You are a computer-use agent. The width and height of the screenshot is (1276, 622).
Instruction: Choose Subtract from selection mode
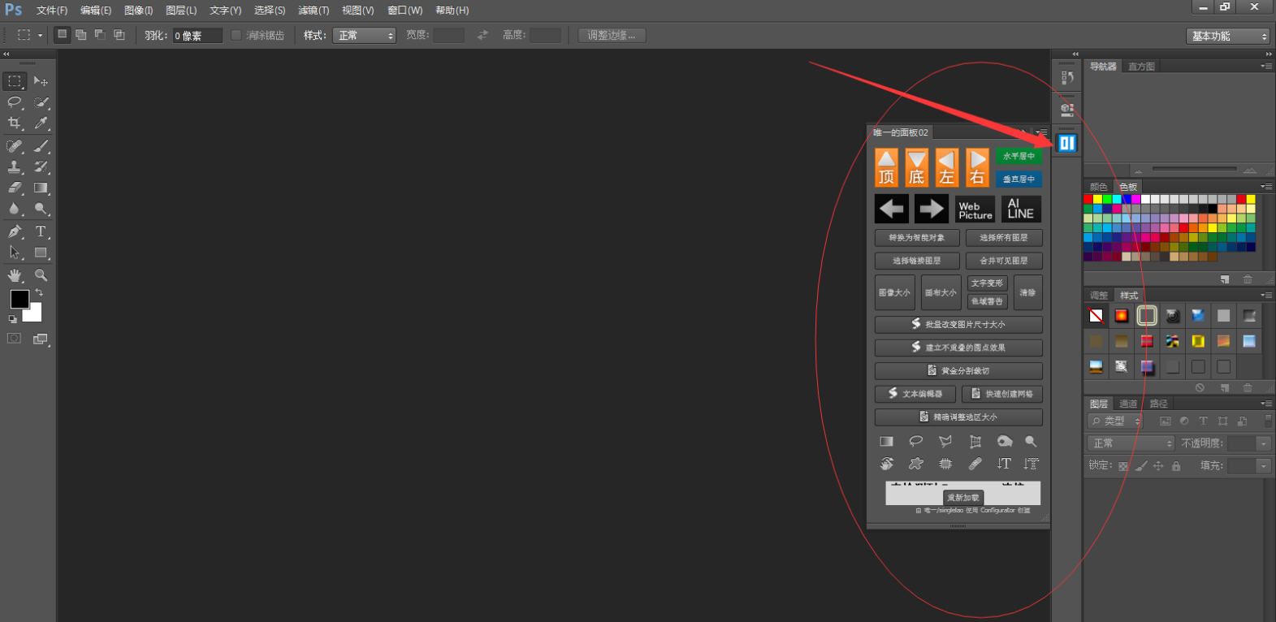(x=100, y=35)
